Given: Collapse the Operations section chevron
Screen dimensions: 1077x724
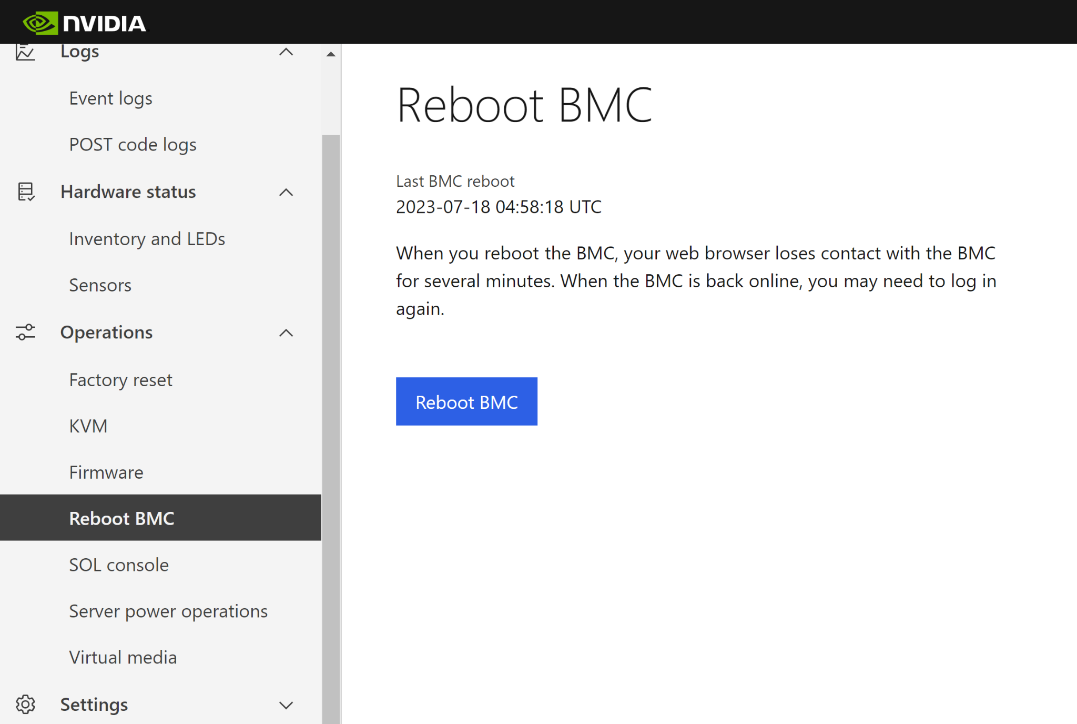Looking at the screenshot, I should [x=286, y=333].
